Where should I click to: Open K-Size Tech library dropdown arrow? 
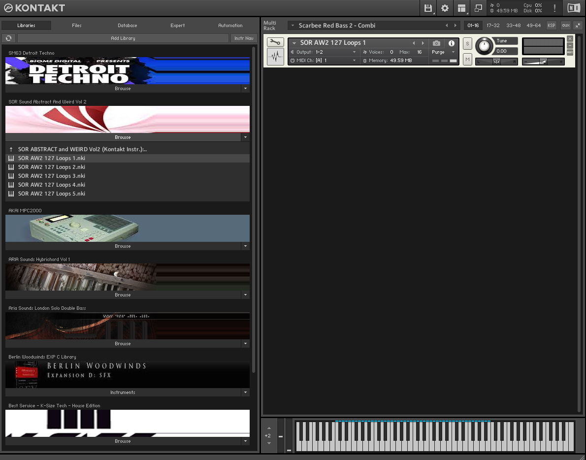click(x=245, y=441)
